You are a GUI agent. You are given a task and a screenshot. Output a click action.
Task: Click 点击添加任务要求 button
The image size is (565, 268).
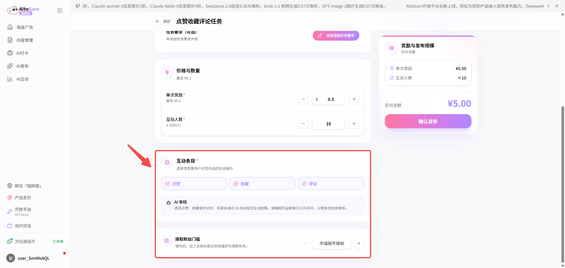[x=336, y=35]
